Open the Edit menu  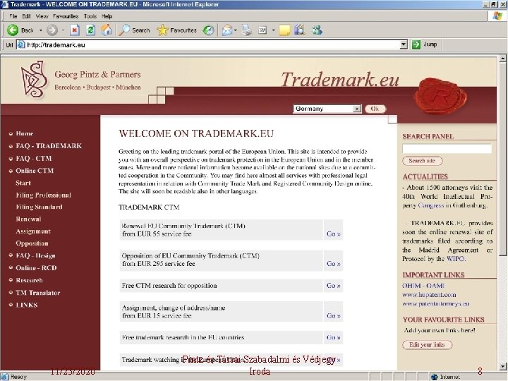pyautogui.click(x=26, y=16)
